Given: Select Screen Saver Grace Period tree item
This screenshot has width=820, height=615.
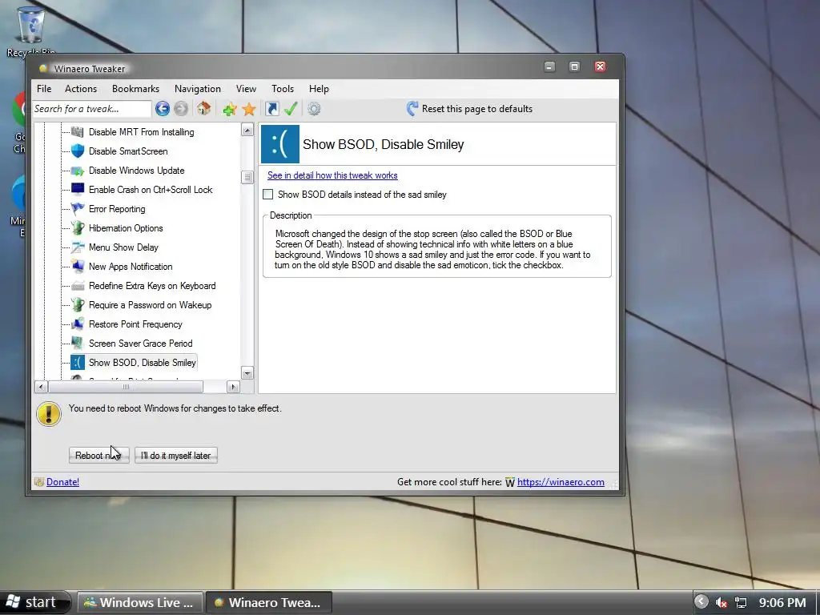Looking at the screenshot, I should point(141,343).
